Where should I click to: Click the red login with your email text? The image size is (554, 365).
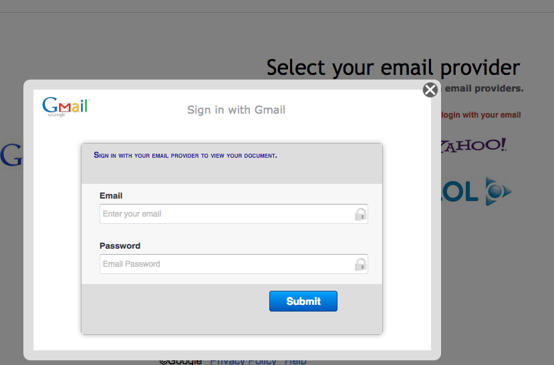click(481, 115)
